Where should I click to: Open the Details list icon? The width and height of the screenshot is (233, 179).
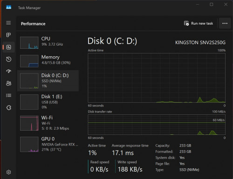[x=8, y=95]
